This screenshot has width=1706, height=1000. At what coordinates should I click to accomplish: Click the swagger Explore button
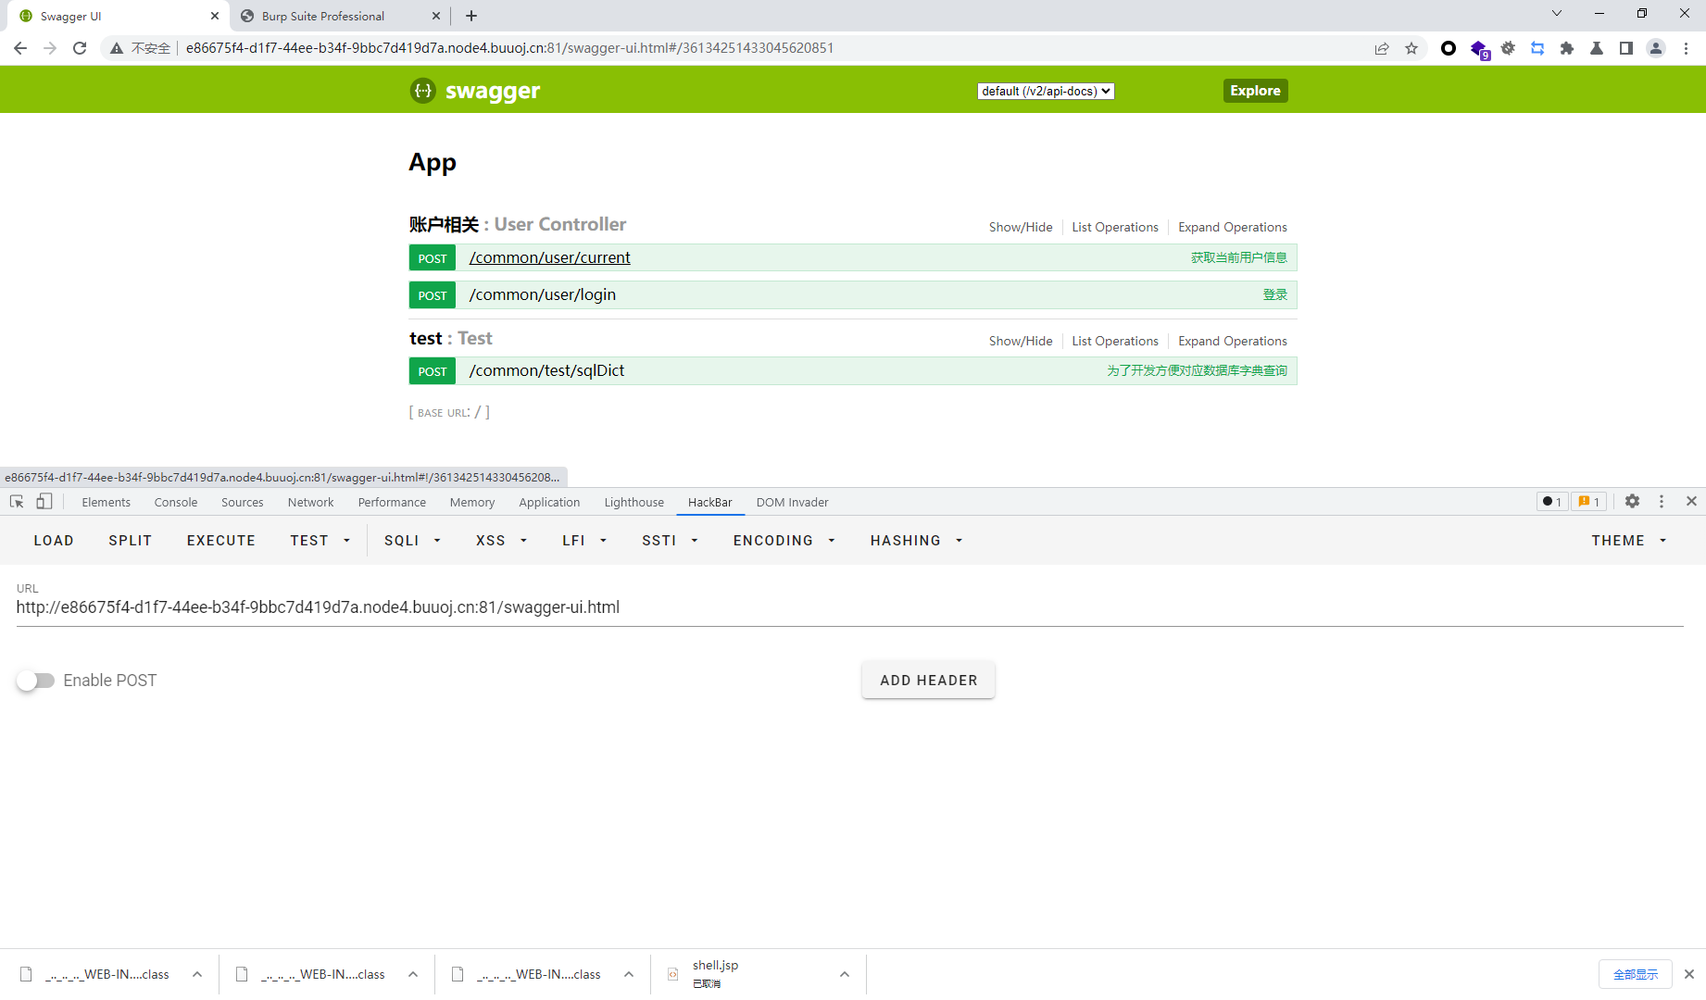tap(1255, 91)
